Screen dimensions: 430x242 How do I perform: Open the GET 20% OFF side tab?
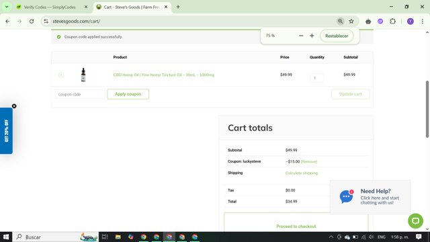pos(6,131)
